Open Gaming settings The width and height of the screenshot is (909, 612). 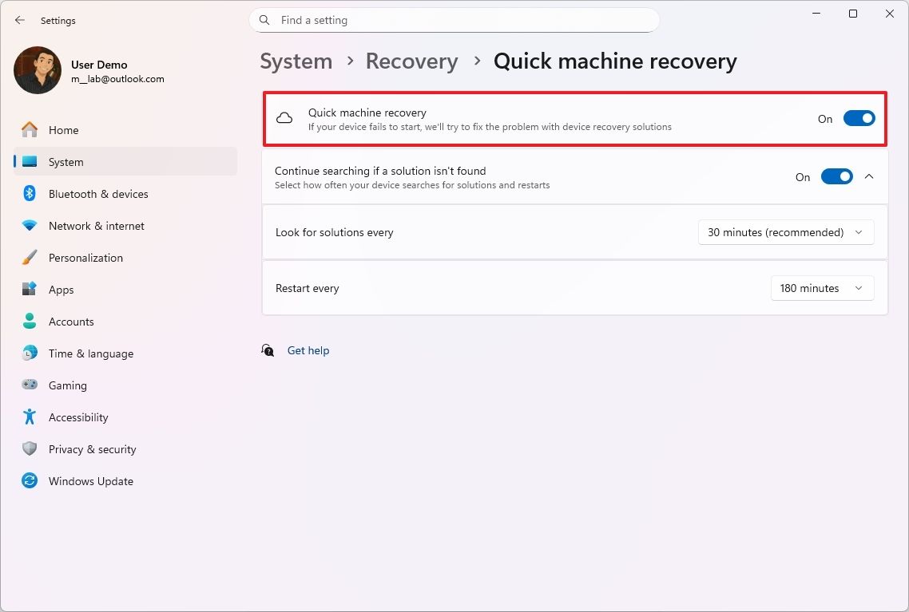[x=68, y=385]
